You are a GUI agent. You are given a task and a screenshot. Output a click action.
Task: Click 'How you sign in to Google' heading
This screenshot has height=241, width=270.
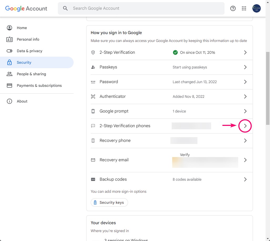[x=116, y=33]
